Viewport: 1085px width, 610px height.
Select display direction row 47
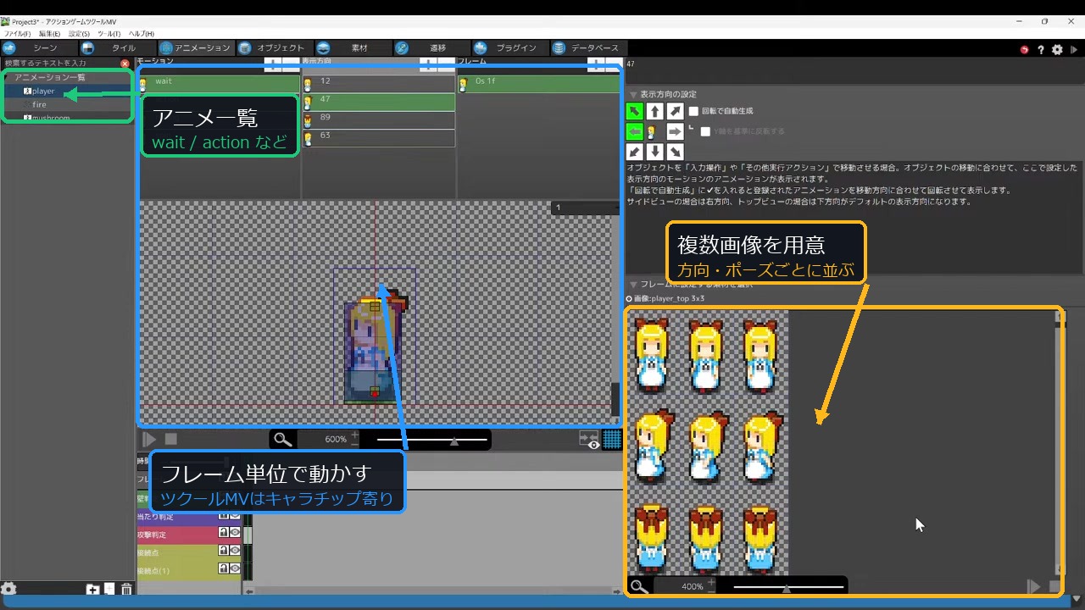click(x=379, y=101)
